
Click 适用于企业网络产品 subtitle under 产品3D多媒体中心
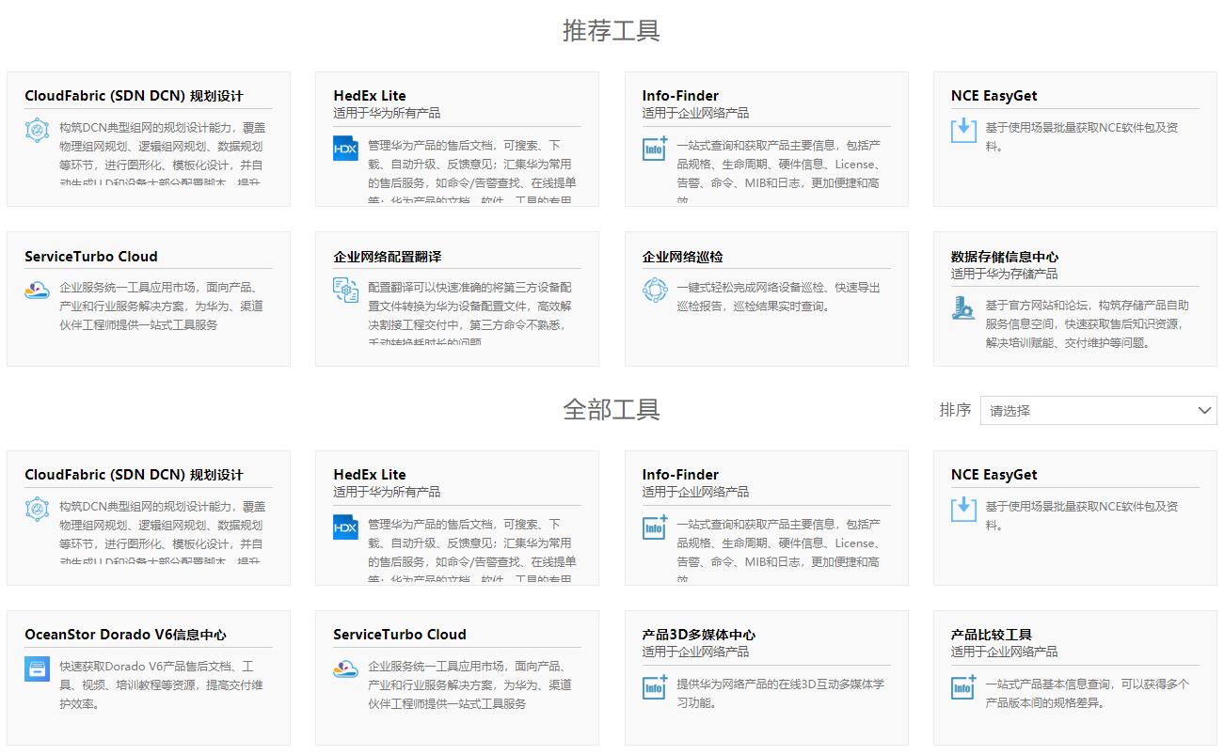tap(696, 652)
